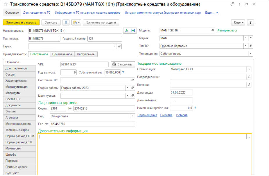Expand the Вид Стандартная dropdown
The width and height of the screenshot is (269, 176).
tap(132, 116)
